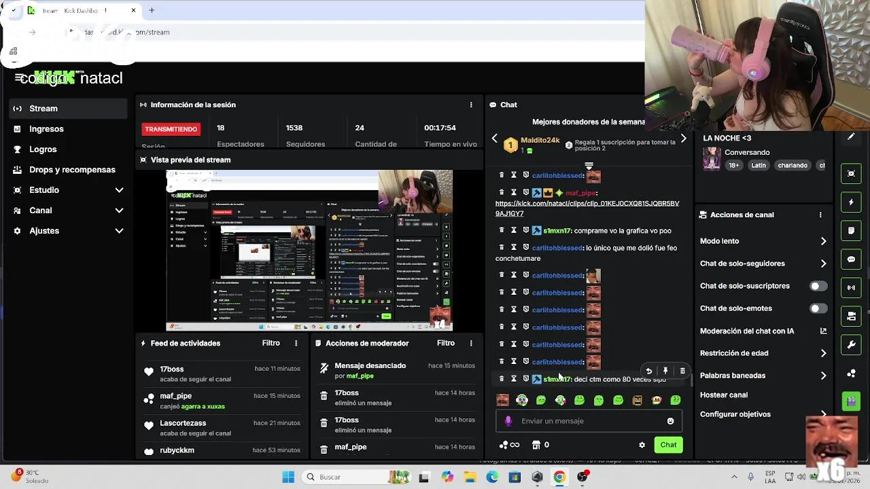The width and height of the screenshot is (870, 489).
Task: Click Filtro in Acciones de moderador
Action: point(446,343)
